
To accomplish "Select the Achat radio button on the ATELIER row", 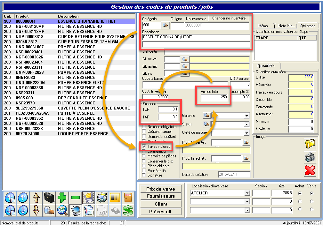I will tap(300, 193).
